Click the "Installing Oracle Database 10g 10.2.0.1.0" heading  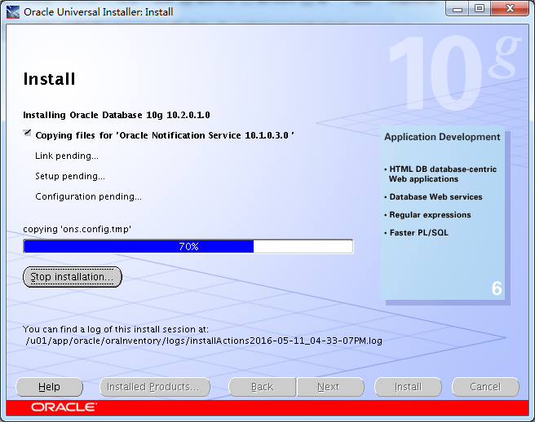(x=117, y=115)
